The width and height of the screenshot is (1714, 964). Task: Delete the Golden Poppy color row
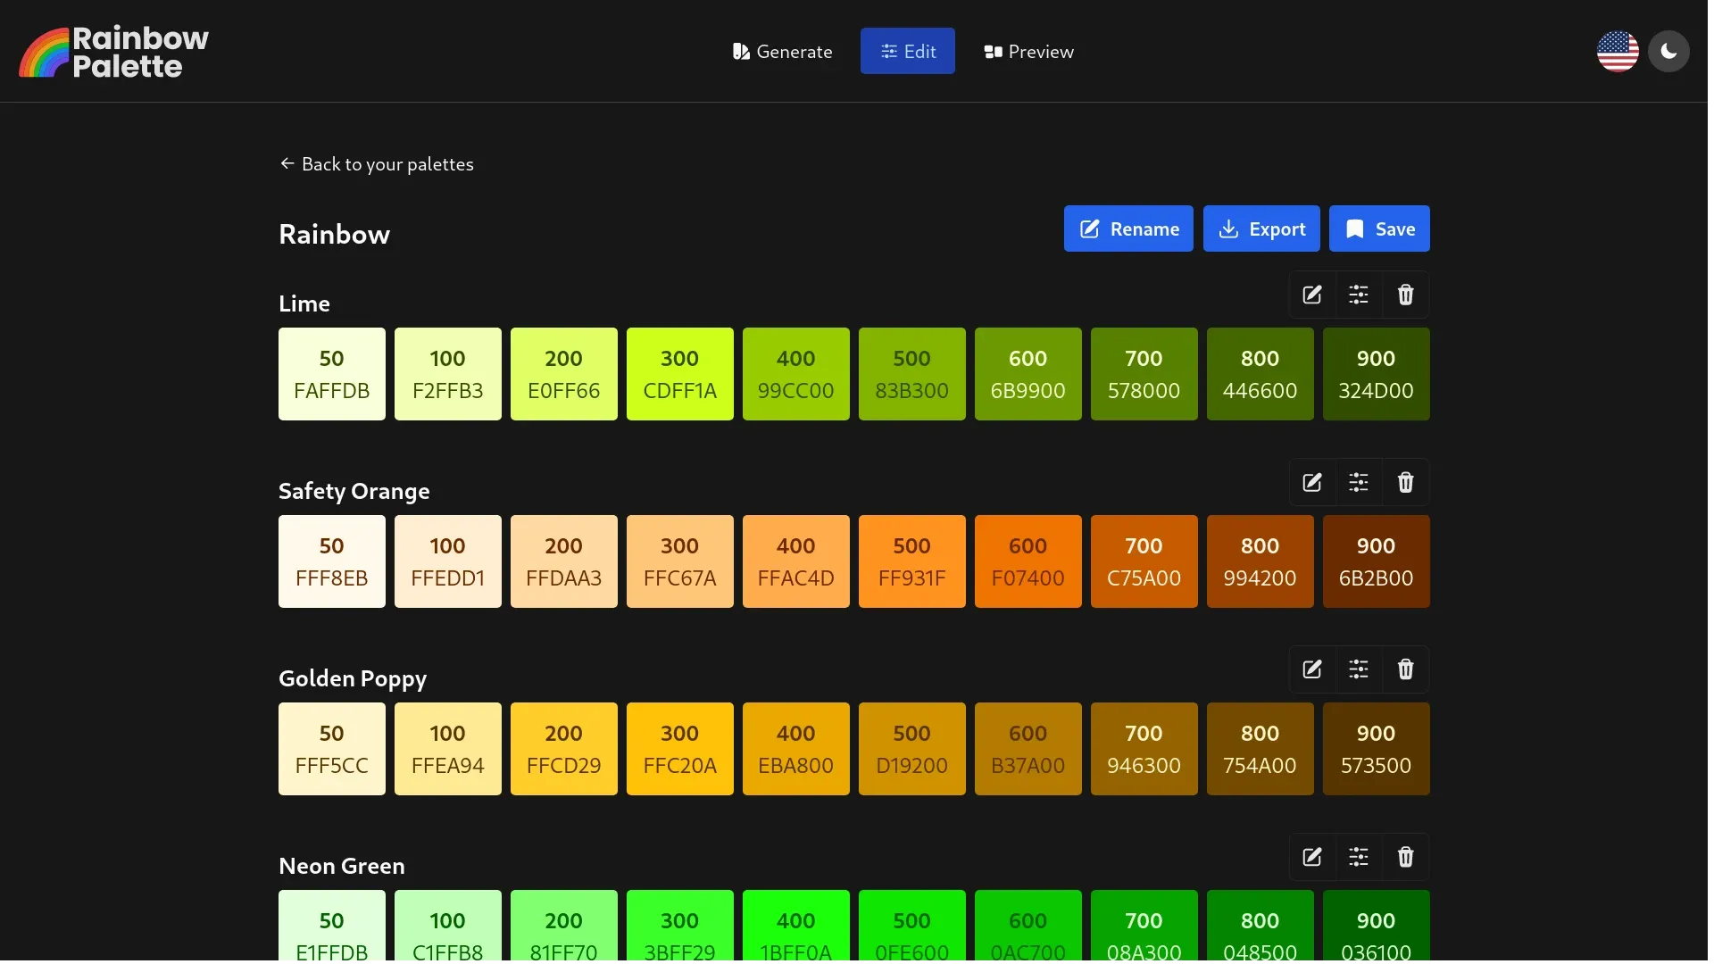point(1405,670)
